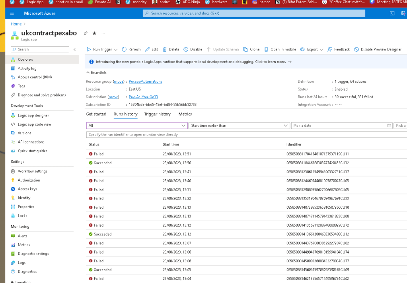Open Diagnostic settings

click(33, 254)
